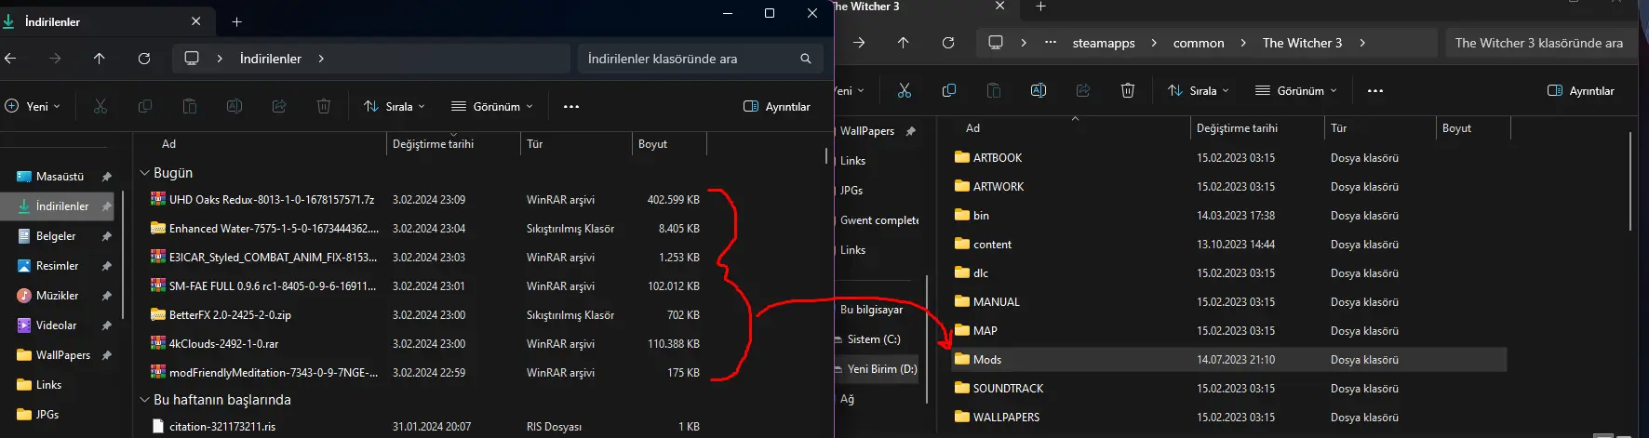The width and height of the screenshot is (1649, 438).
Task: Go up one folder in İndirilenler window
Action: pyautogui.click(x=100, y=58)
